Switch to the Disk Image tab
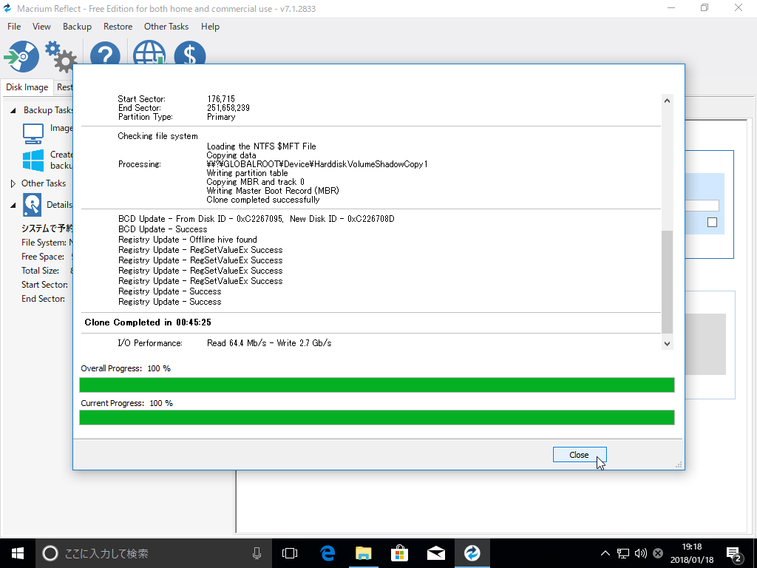757x568 pixels. pyautogui.click(x=27, y=87)
